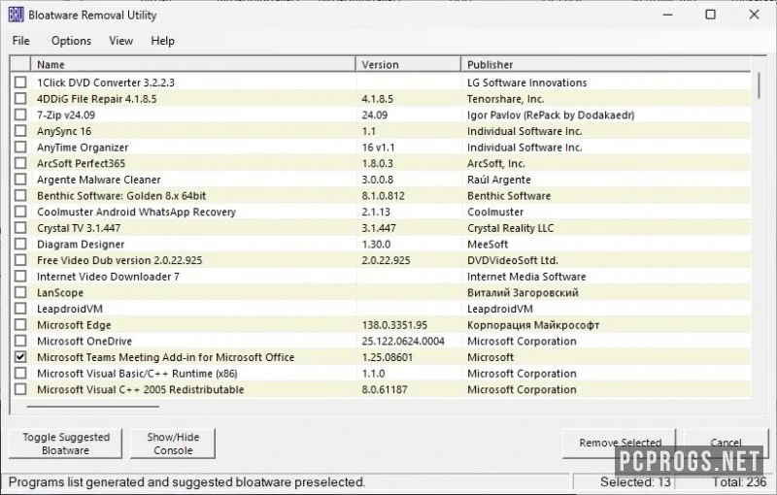The image size is (777, 495).
Task: Click the Microsoft Edge program name
Action: pyautogui.click(x=74, y=325)
